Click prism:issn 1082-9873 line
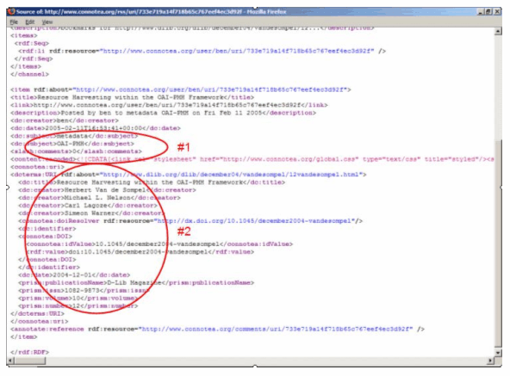Image resolution: width=510 pixels, height=376 pixels. [84, 291]
